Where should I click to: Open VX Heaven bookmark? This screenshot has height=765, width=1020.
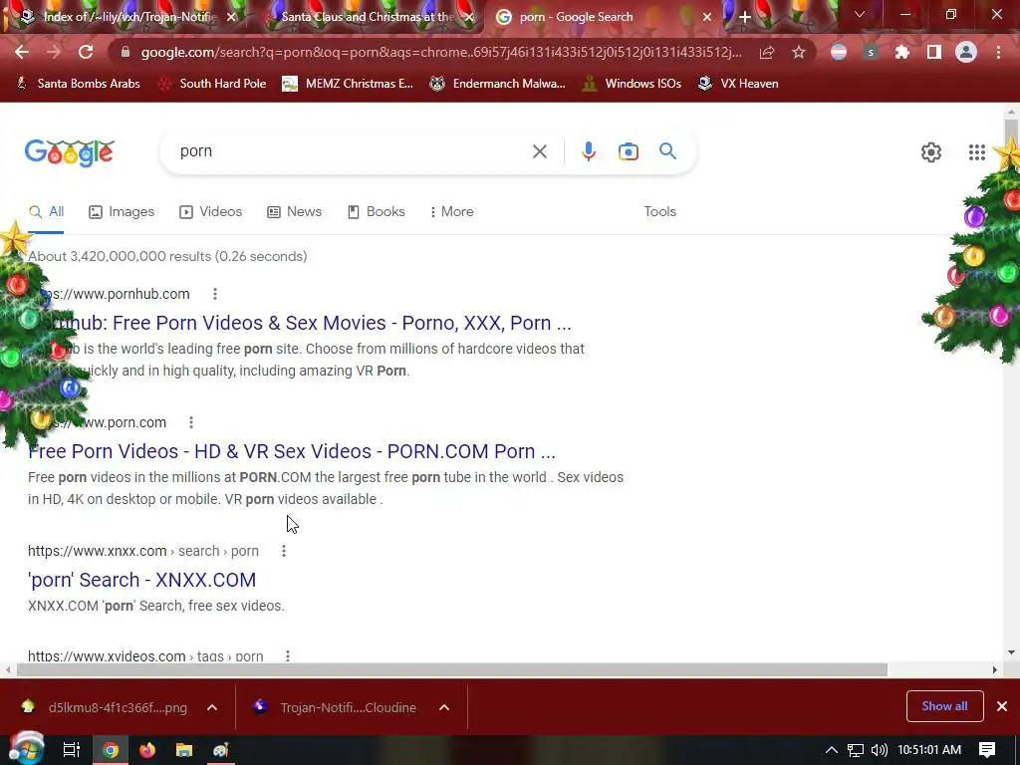click(x=738, y=84)
